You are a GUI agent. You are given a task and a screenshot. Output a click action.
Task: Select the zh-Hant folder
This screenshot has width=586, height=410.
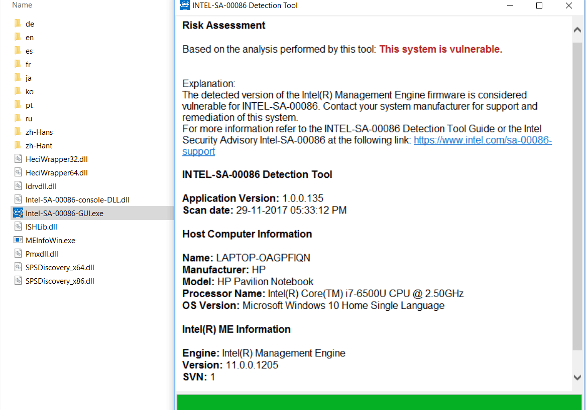(x=39, y=145)
